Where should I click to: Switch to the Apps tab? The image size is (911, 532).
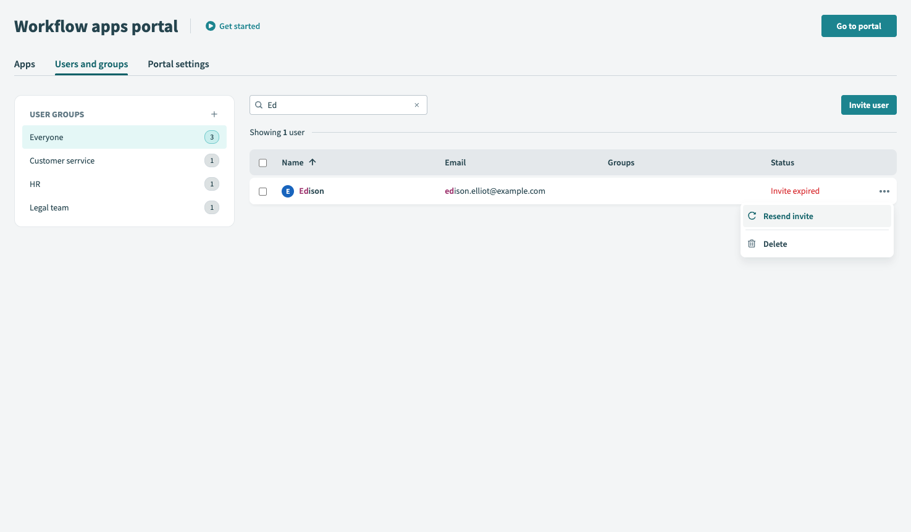25,64
